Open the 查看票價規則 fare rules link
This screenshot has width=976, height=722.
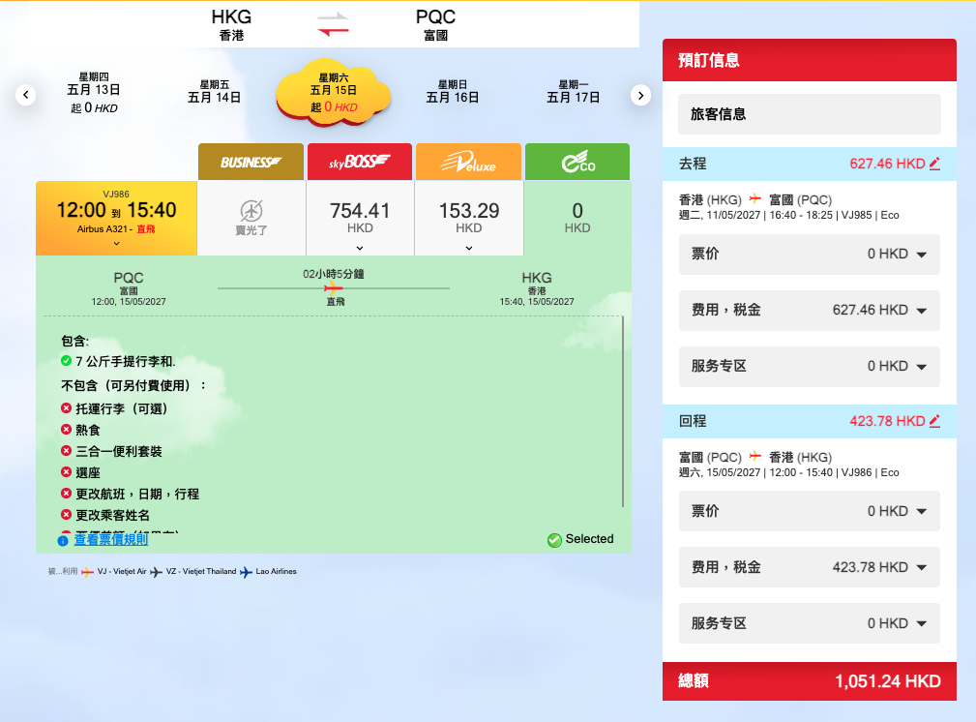tap(111, 539)
